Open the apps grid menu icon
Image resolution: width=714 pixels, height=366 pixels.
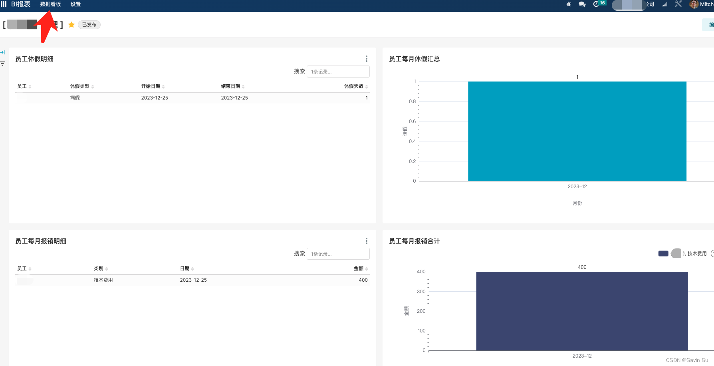4,4
